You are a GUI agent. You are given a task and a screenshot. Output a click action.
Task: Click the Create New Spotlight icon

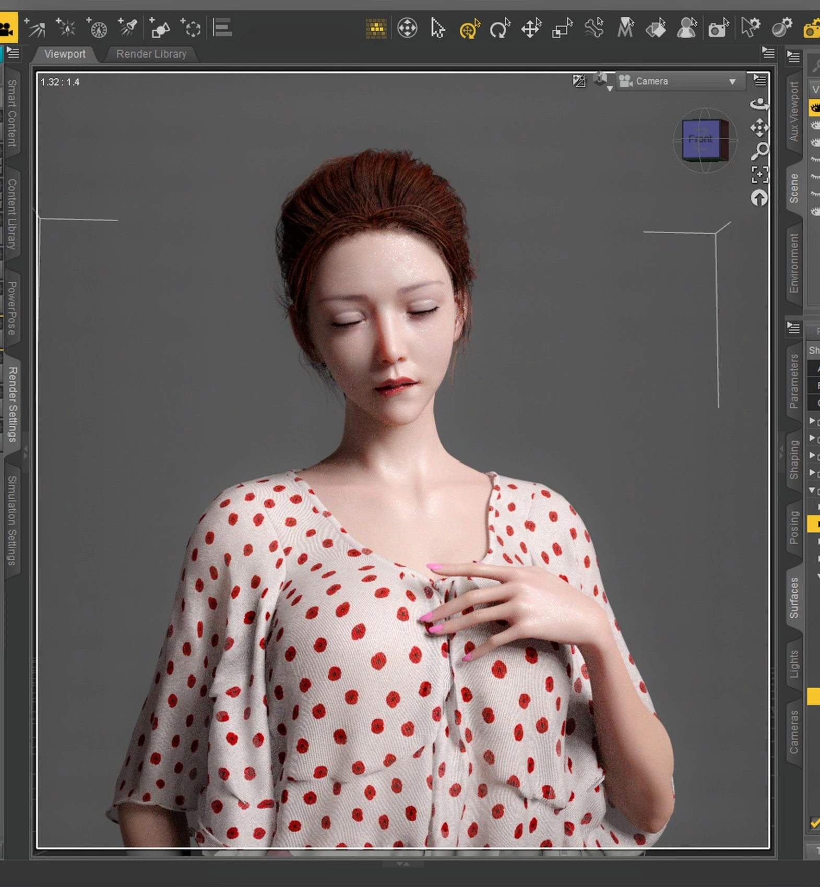coord(128,28)
